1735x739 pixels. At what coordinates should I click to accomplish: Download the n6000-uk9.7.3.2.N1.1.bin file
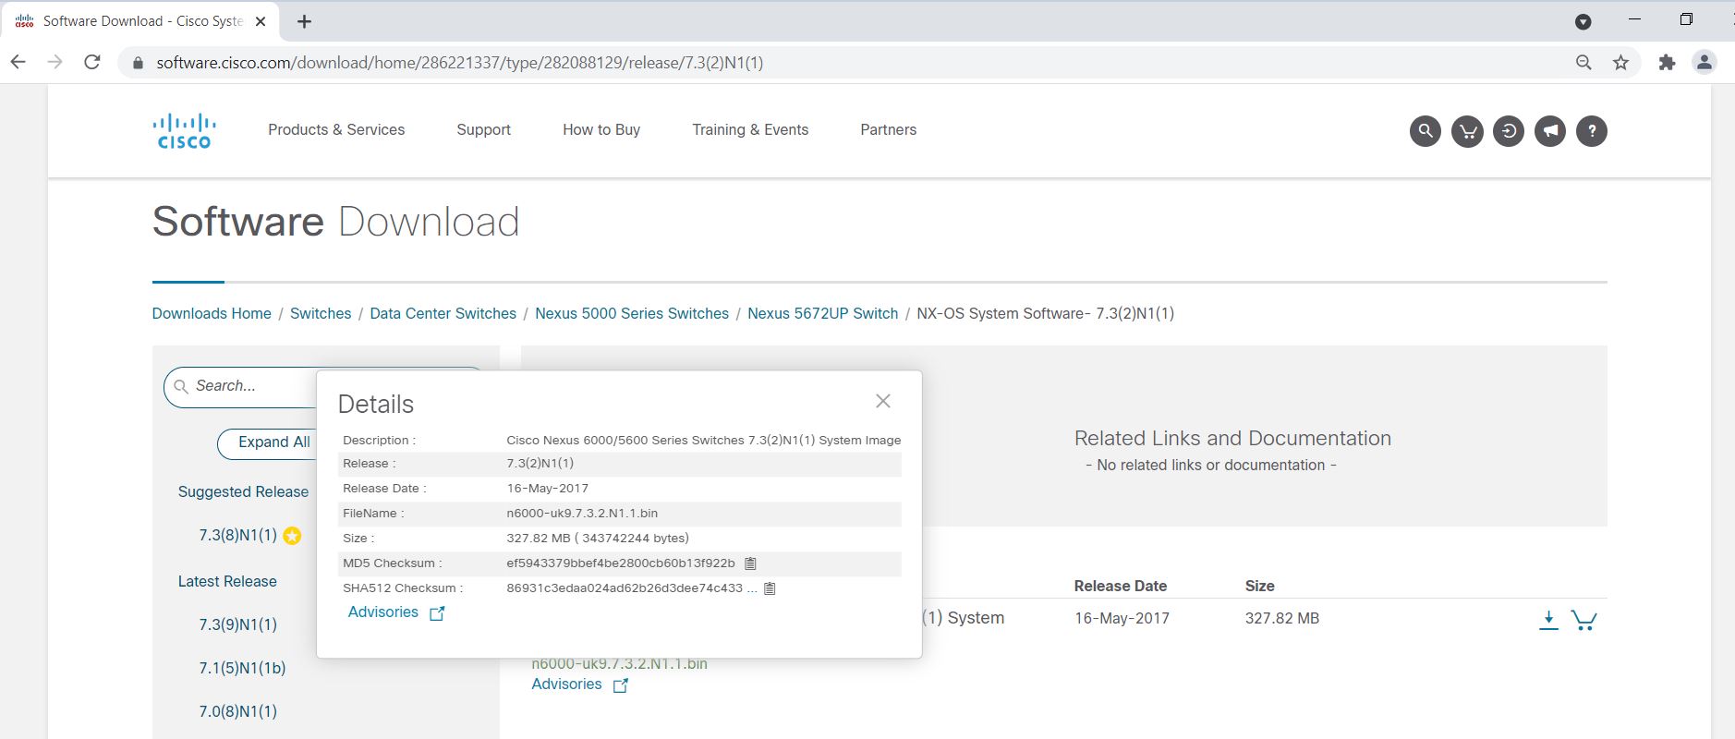click(1549, 620)
